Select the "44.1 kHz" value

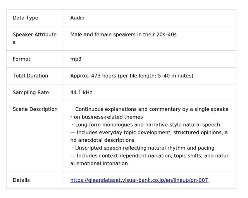point(81,93)
